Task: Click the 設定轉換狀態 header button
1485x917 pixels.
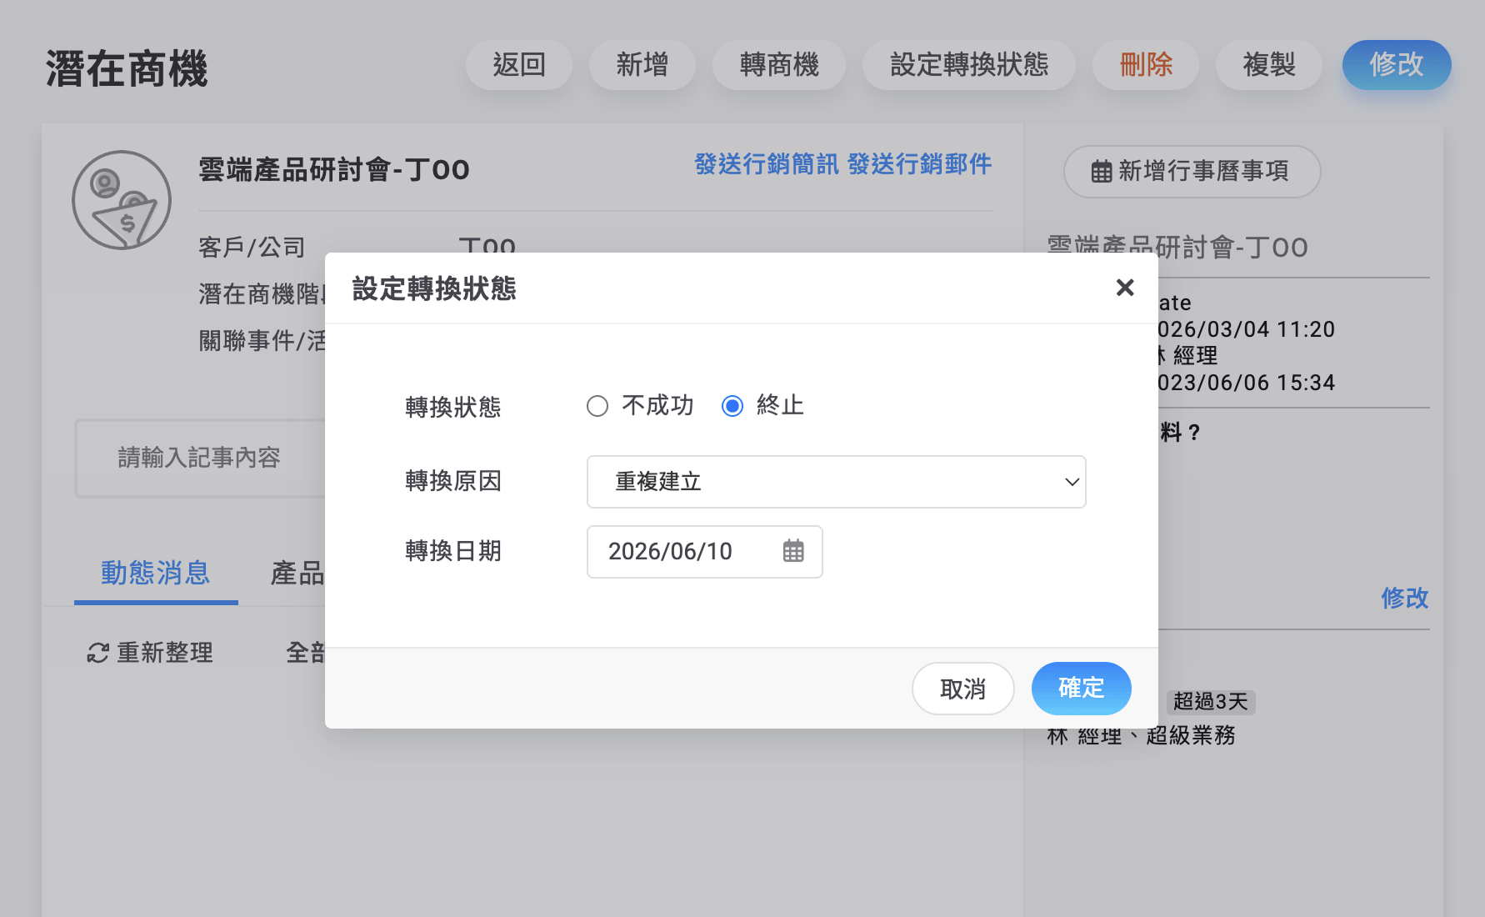Action: (968, 65)
